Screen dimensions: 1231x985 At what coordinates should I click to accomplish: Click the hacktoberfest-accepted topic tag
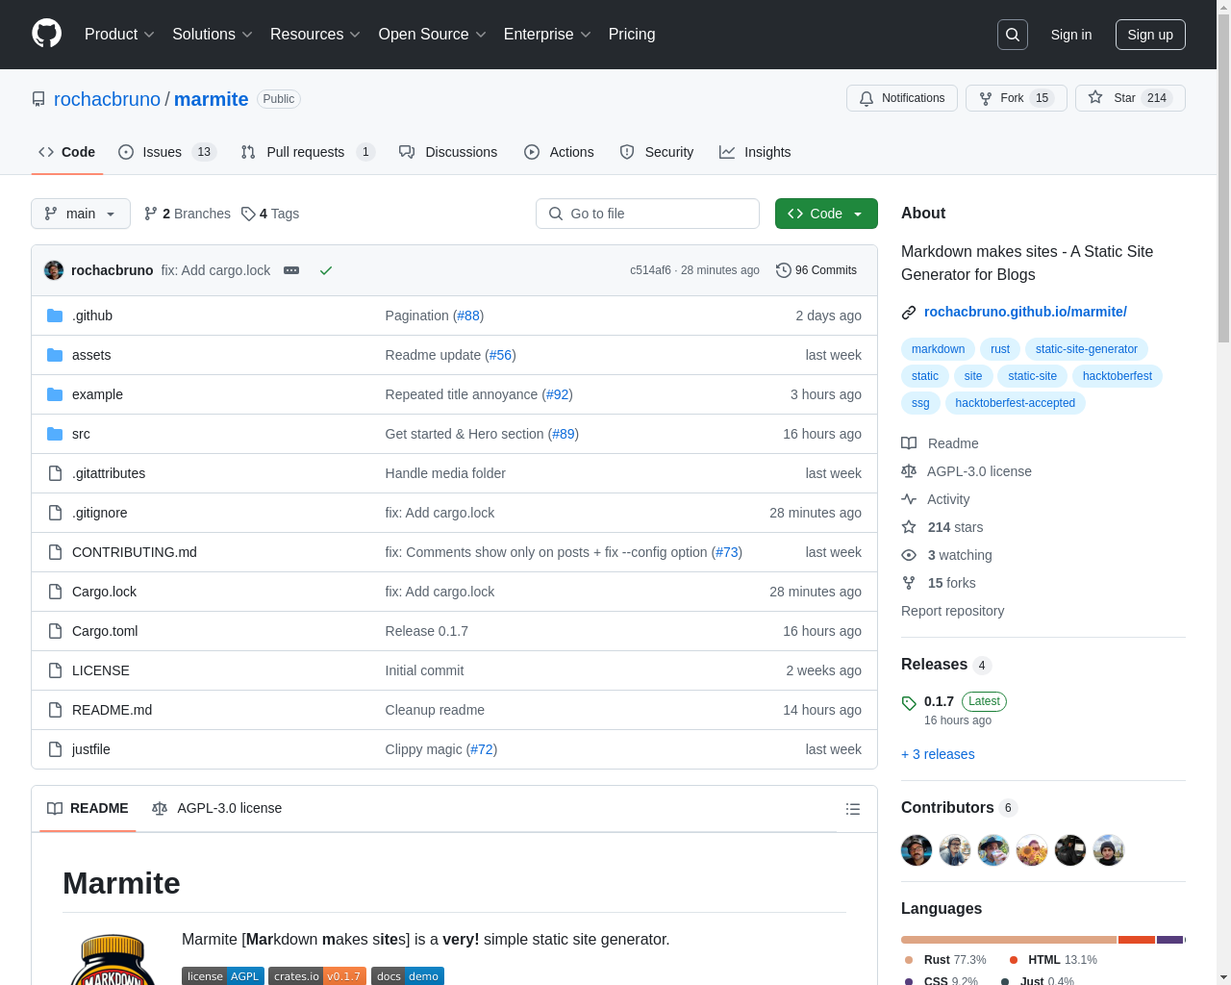(x=1016, y=403)
